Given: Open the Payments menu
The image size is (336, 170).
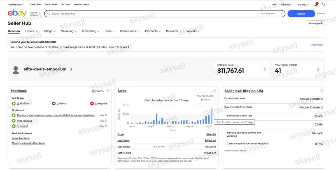Looking at the screenshot, I should [153, 31].
